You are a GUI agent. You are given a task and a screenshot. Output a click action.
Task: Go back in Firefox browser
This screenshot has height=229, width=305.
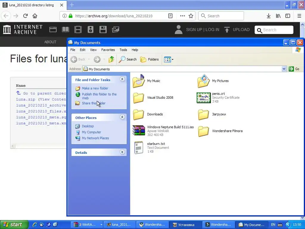pos(6,16)
